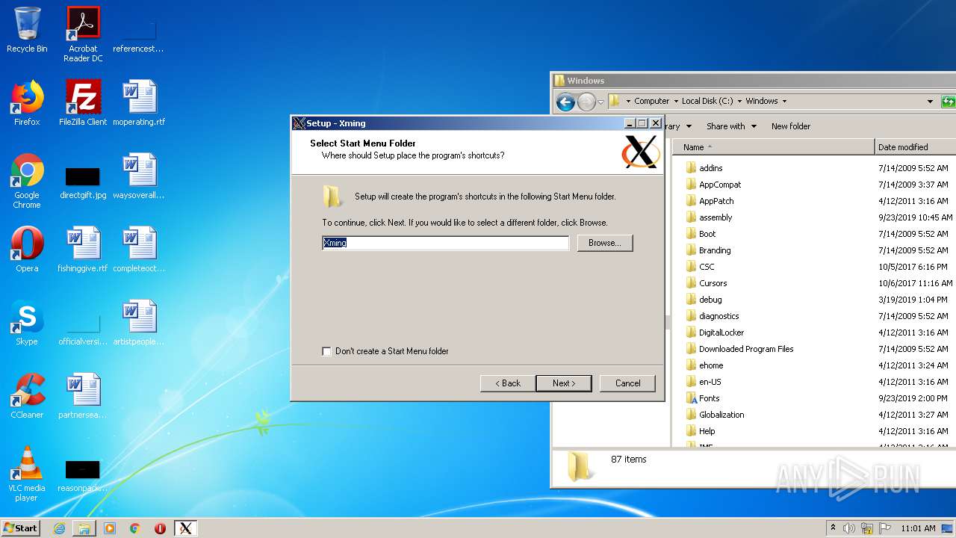Click Local Disk (C:) breadcrumb
The height and width of the screenshot is (538, 956).
[707, 101]
